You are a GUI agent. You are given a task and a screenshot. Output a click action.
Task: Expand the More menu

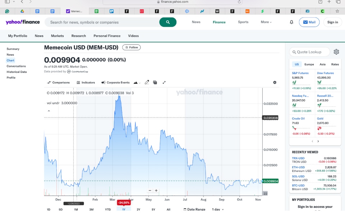(266, 22)
